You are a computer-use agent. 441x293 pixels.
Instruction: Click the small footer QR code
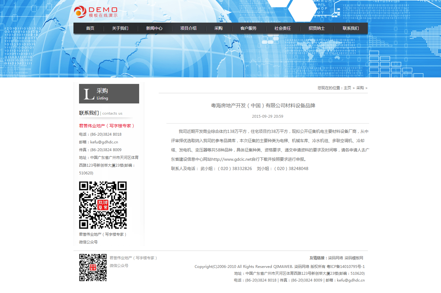coord(93,268)
